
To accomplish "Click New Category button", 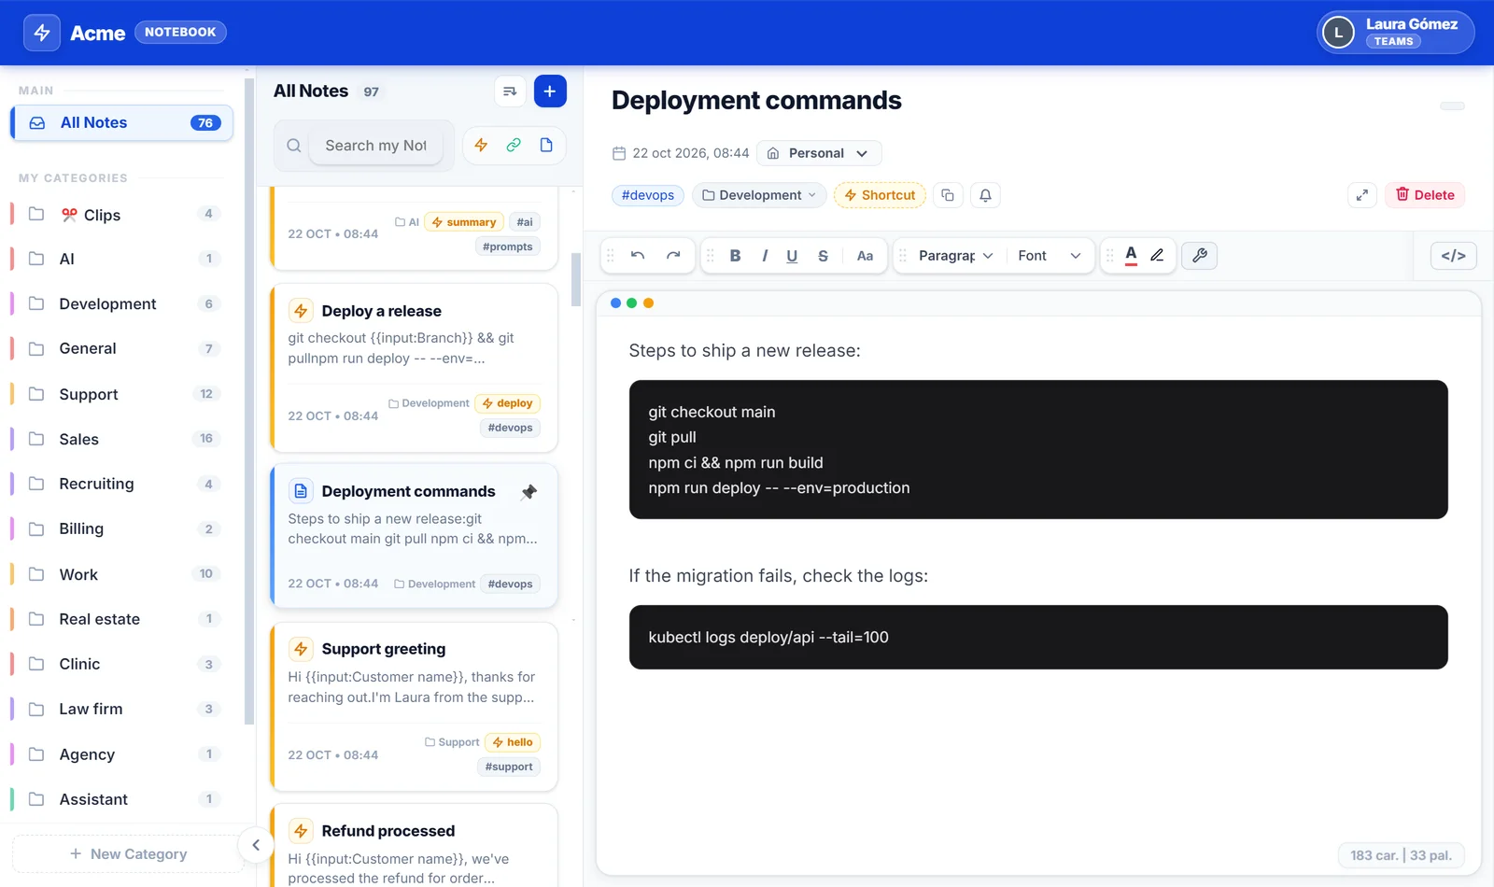I will click(x=129, y=853).
